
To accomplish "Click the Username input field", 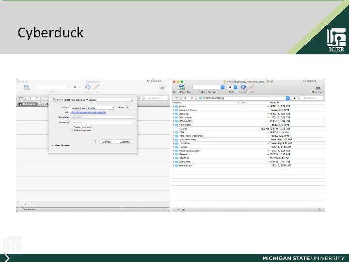I will coord(102,117).
